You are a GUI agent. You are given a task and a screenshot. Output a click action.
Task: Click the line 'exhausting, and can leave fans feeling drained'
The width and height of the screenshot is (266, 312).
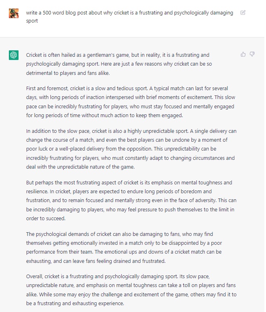tap(96, 261)
